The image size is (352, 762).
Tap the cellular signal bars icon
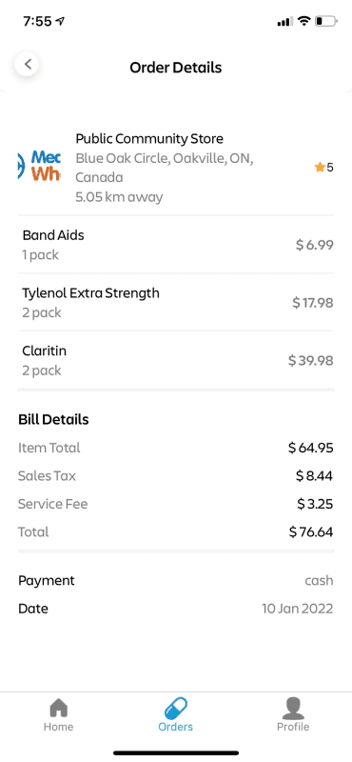coord(285,22)
